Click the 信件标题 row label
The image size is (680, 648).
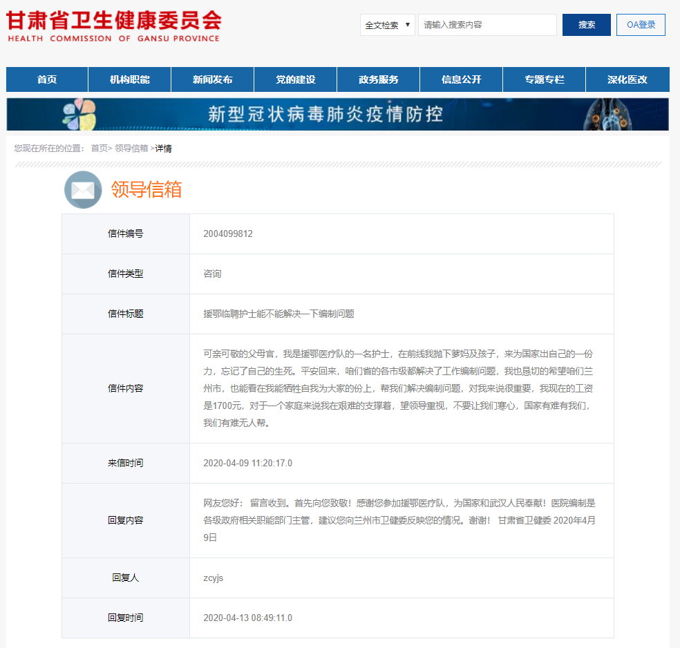[x=125, y=314]
